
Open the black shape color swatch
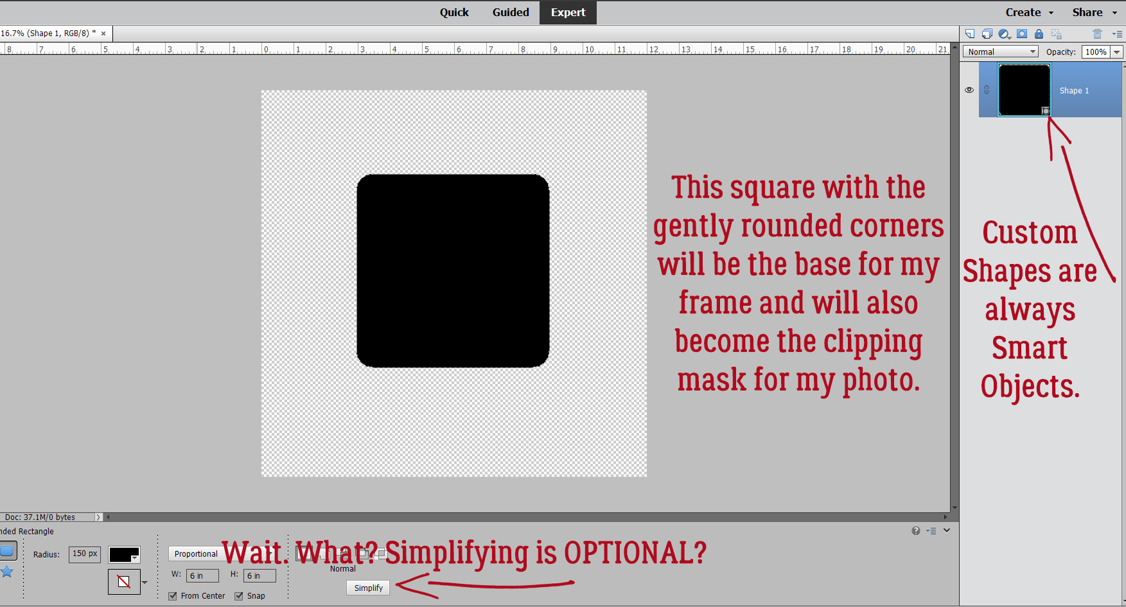(x=124, y=555)
